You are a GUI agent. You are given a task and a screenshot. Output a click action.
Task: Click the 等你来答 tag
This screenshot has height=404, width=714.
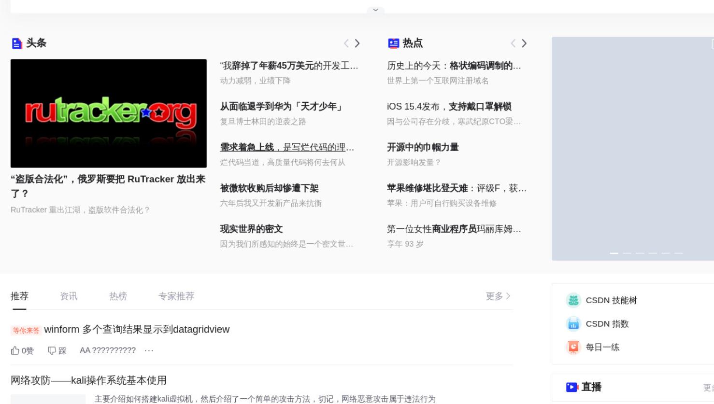point(26,331)
